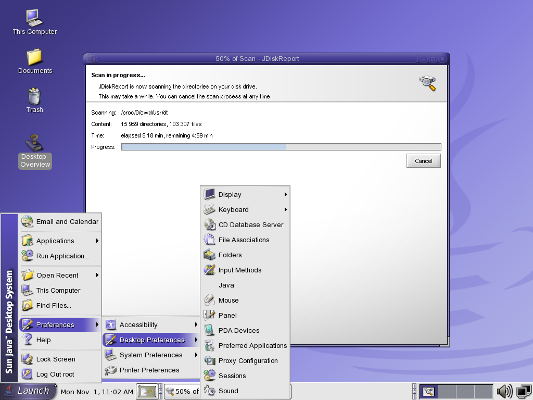Click the Preferred Applications icon
533x400 pixels.
click(x=209, y=345)
